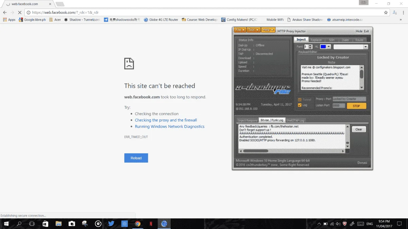
Task: Reload the page with the Reload button
Action: click(136, 158)
